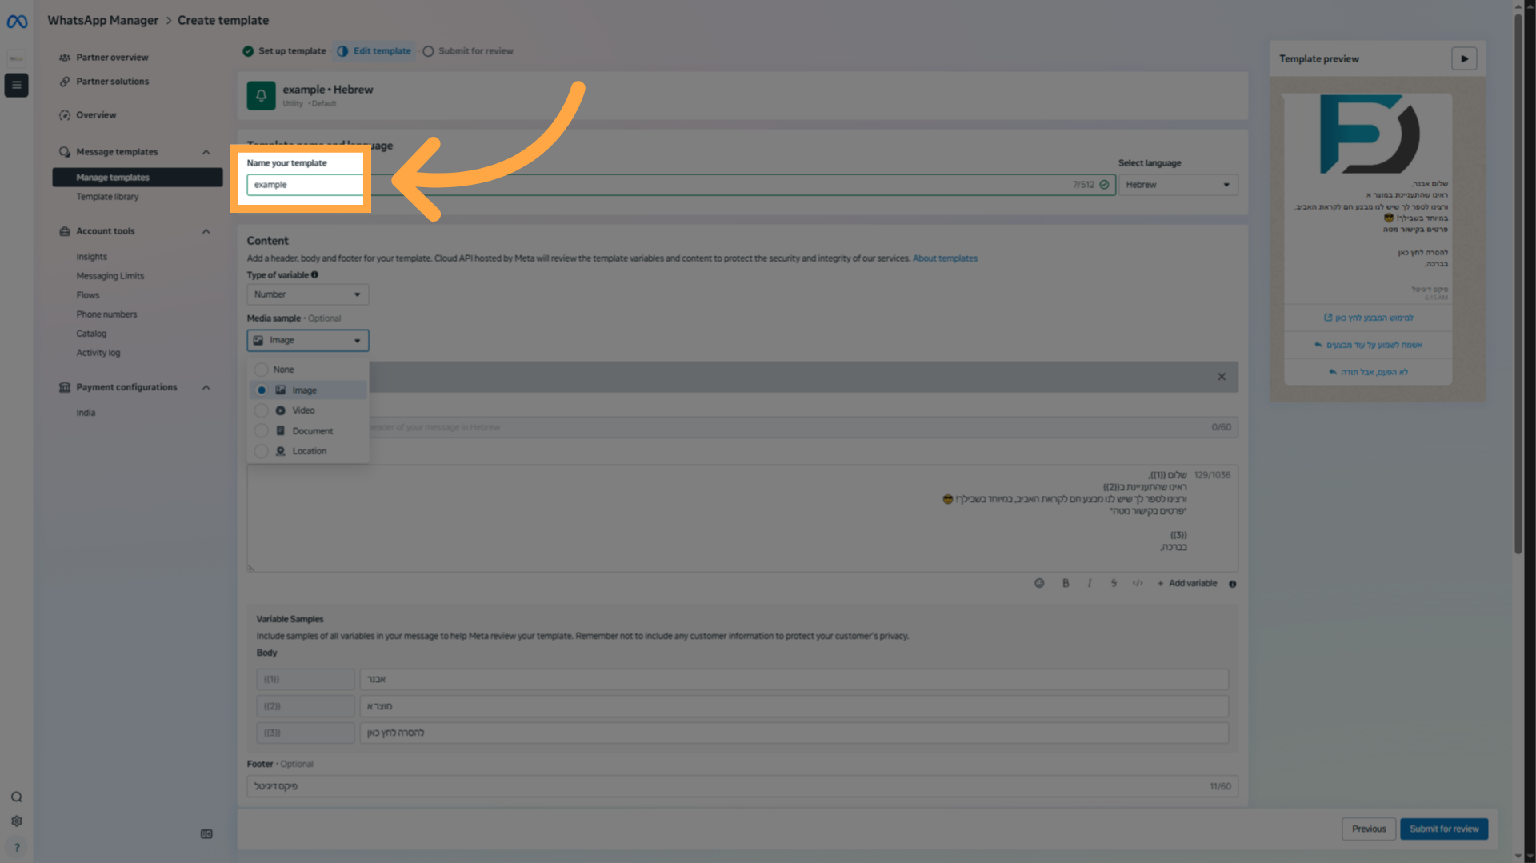The width and height of the screenshot is (1536, 863).
Task: Open Catalog in sidebar
Action: click(91, 334)
